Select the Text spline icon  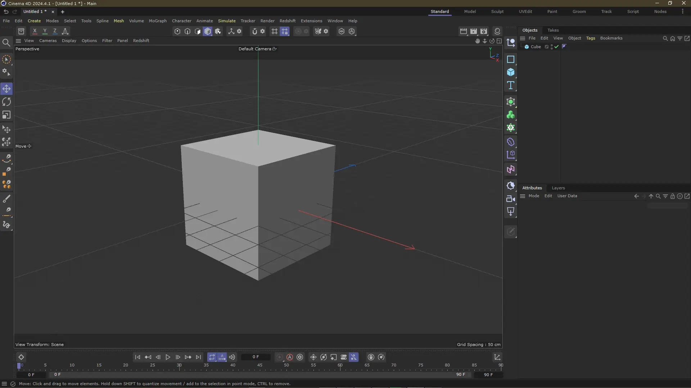pos(510,86)
